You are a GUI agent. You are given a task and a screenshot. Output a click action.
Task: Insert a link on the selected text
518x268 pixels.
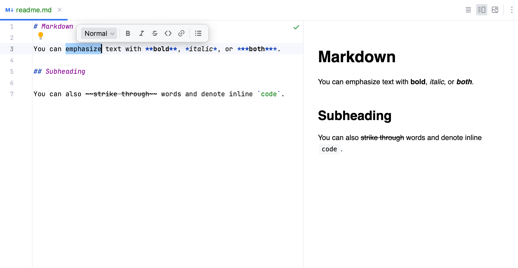click(x=181, y=33)
